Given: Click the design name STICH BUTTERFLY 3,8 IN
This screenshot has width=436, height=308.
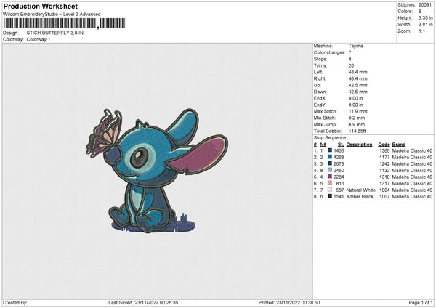Looking at the screenshot, I should pos(54,33).
